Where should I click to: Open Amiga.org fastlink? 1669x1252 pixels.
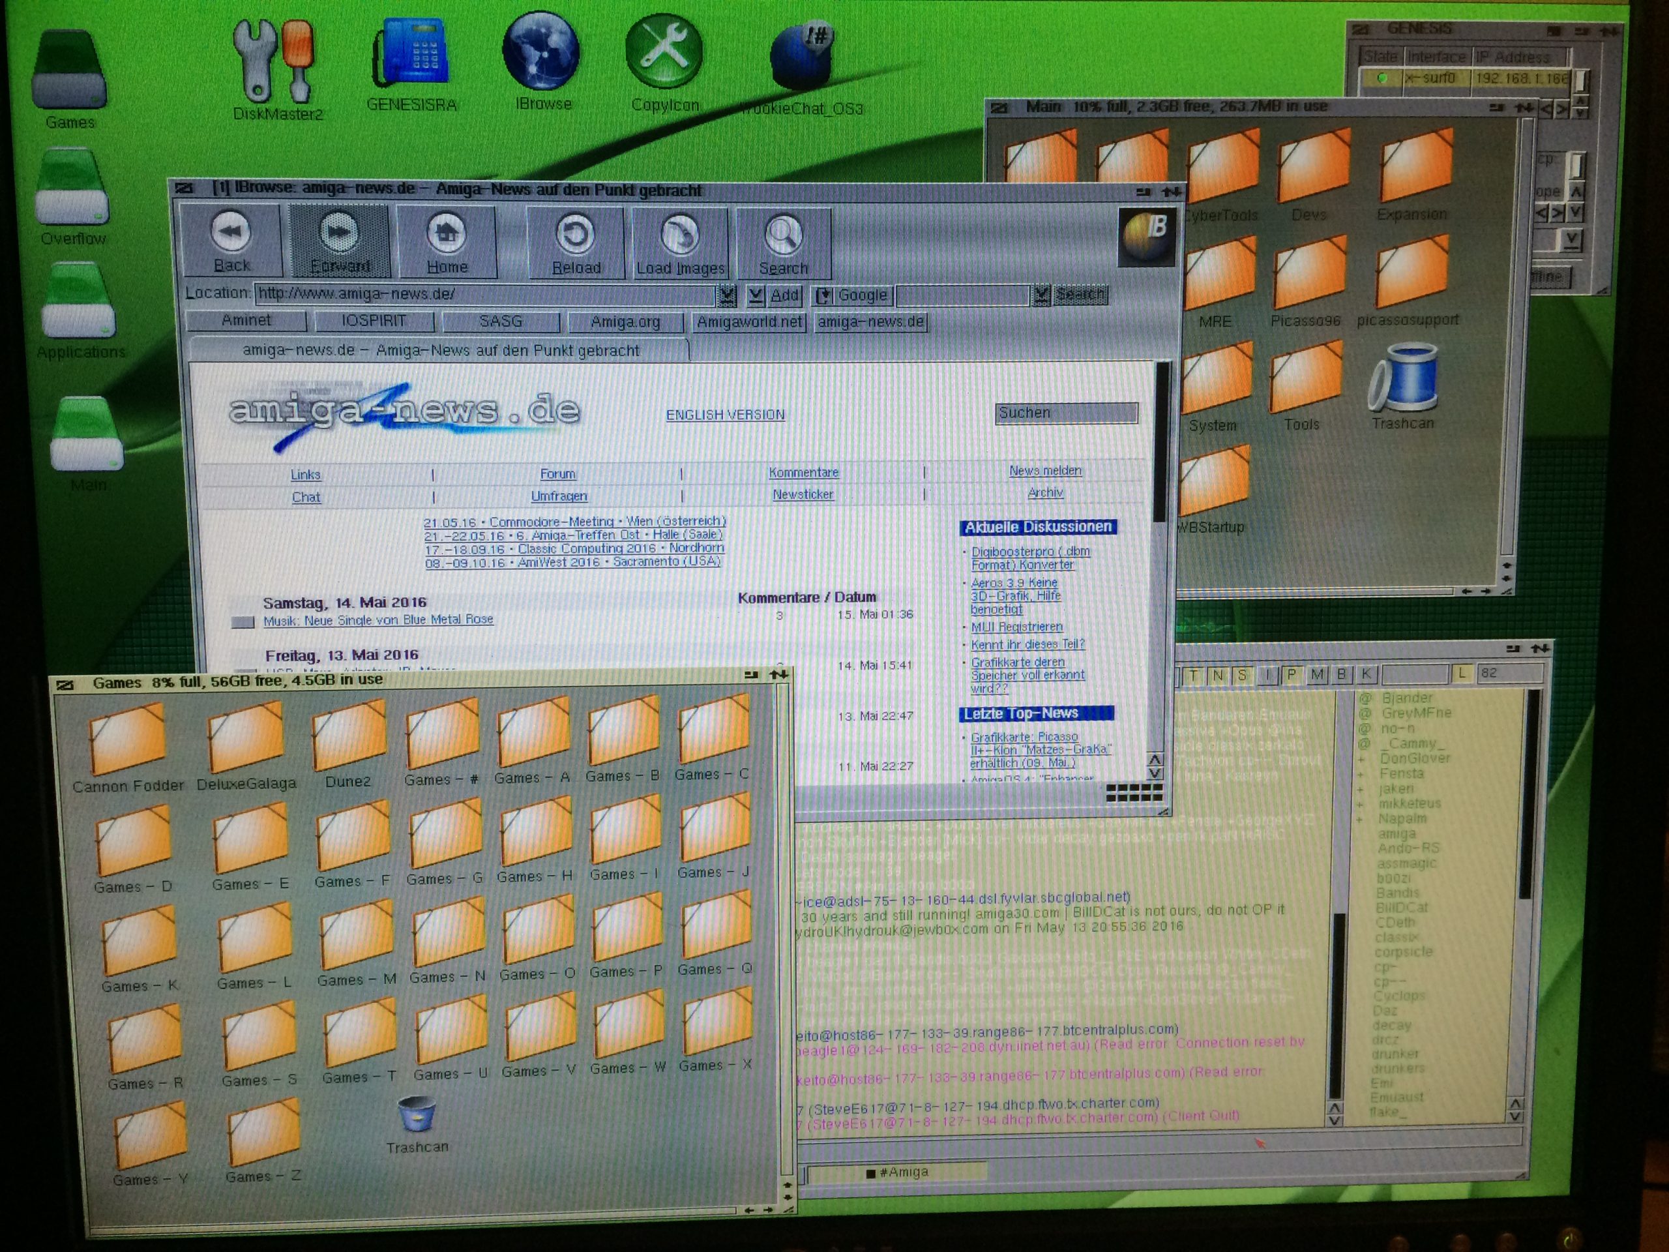(625, 322)
